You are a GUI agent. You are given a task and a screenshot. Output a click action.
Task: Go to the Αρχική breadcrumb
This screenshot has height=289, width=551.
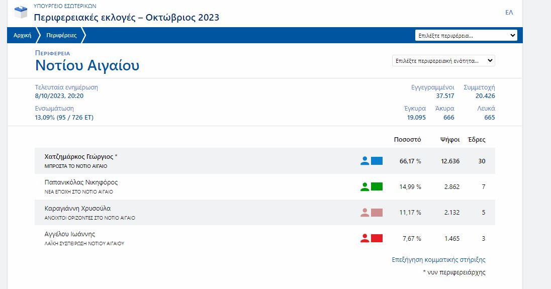coord(22,36)
